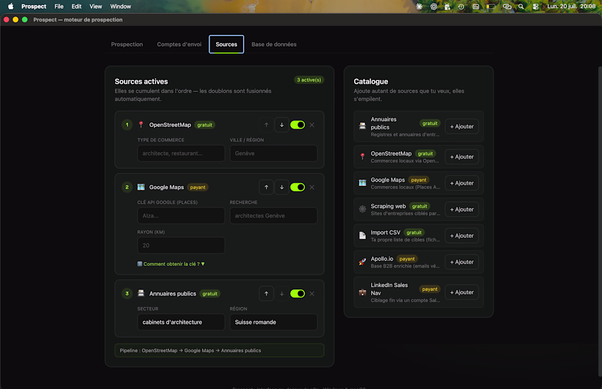602x389 pixels.
Task: Click the Annuaires publics catalogue icon
Action: point(362,126)
